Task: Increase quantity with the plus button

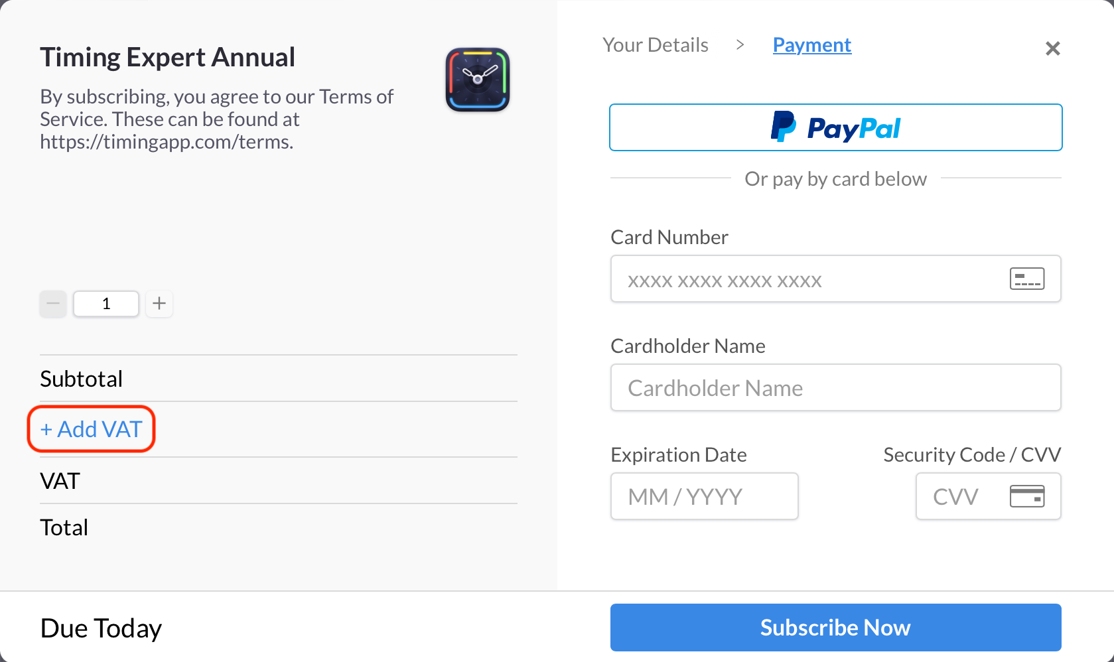Action: pos(159,303)
